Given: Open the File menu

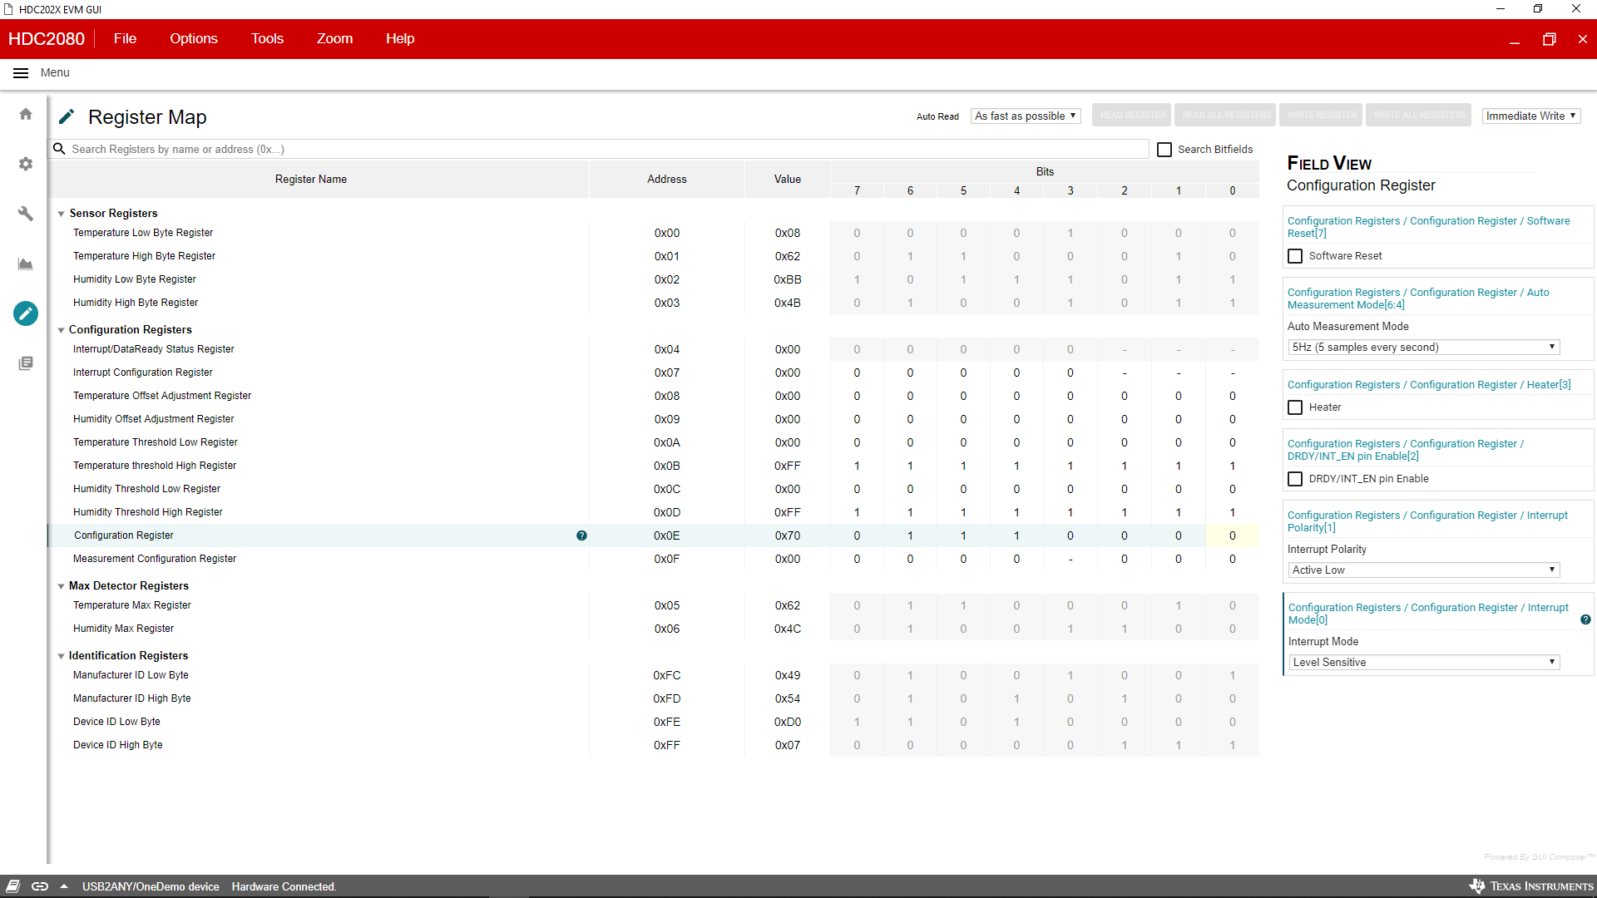Looking at the screenshot, I should click(125, 39).
